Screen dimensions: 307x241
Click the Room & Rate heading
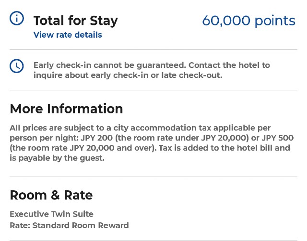click(x=51, y=195)
